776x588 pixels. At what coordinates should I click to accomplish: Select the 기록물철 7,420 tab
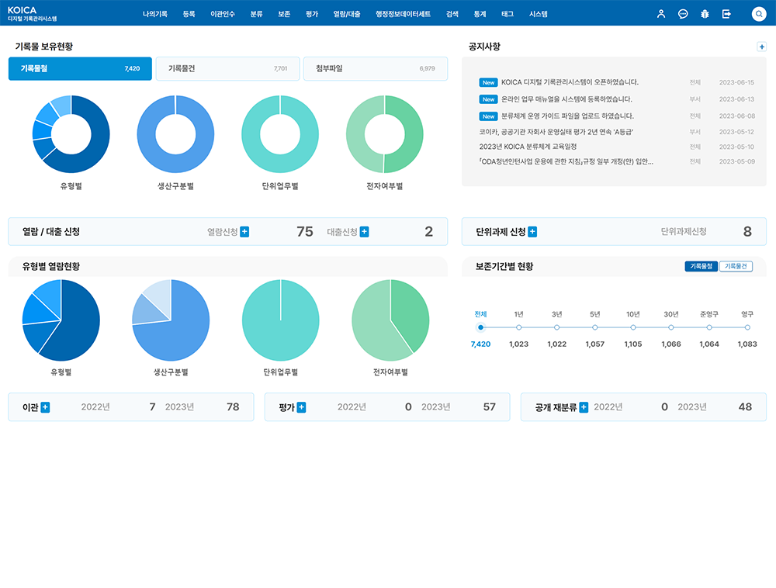[80, 69]
